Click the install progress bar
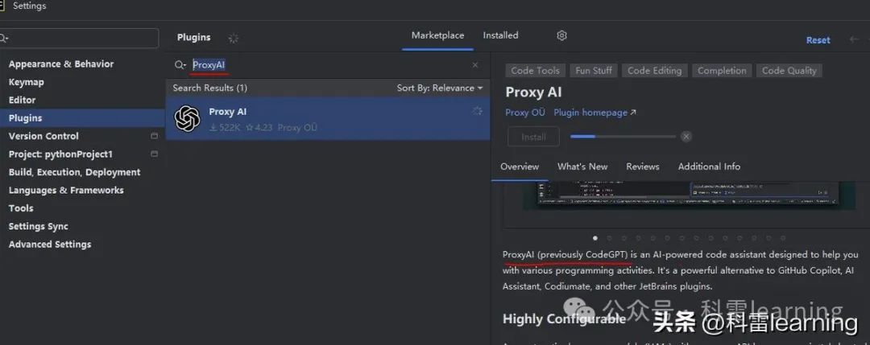The width and height of the screenshot is (870, 345). tap(623, 136)
